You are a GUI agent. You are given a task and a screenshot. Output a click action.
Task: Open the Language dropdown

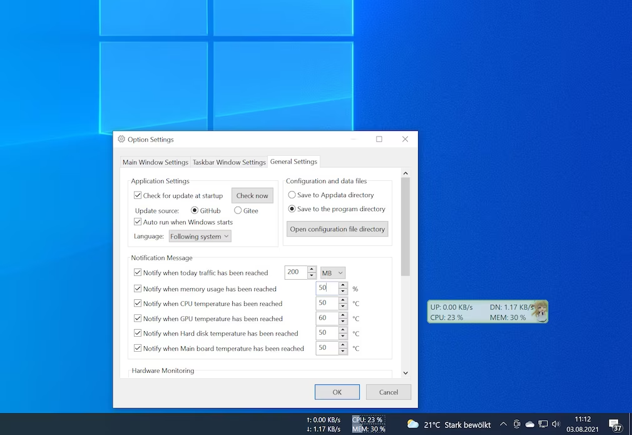[200, 237]
